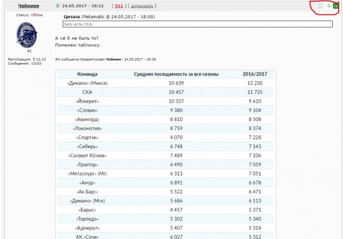Click the -5 rating score

(x=327, y=6)
